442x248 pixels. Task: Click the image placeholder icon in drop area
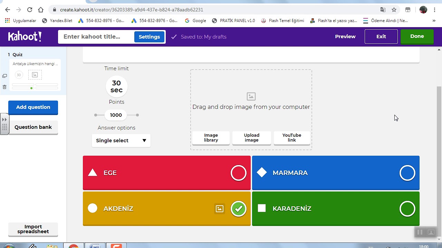pos(251,96)
